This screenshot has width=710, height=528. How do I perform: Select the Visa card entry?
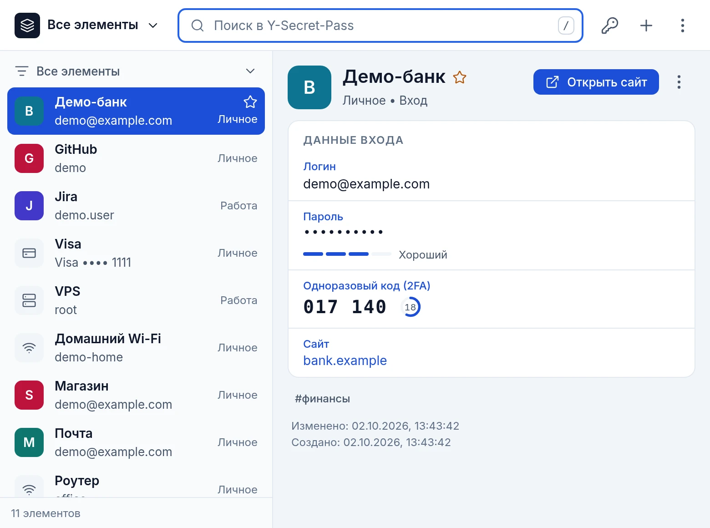tap(136, 253)
